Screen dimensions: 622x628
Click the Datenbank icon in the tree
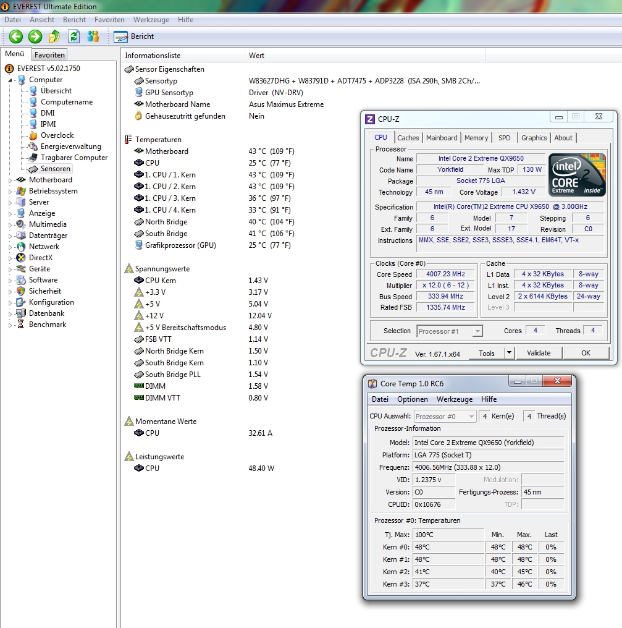click(21, 313)
